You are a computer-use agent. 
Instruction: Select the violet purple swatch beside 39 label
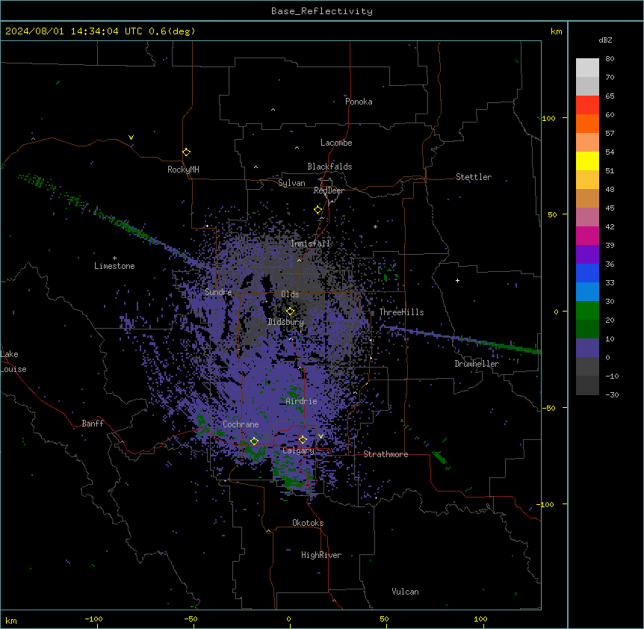point(587,255)
